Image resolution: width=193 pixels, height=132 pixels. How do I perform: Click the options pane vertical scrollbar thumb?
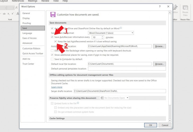click(170, 60)
